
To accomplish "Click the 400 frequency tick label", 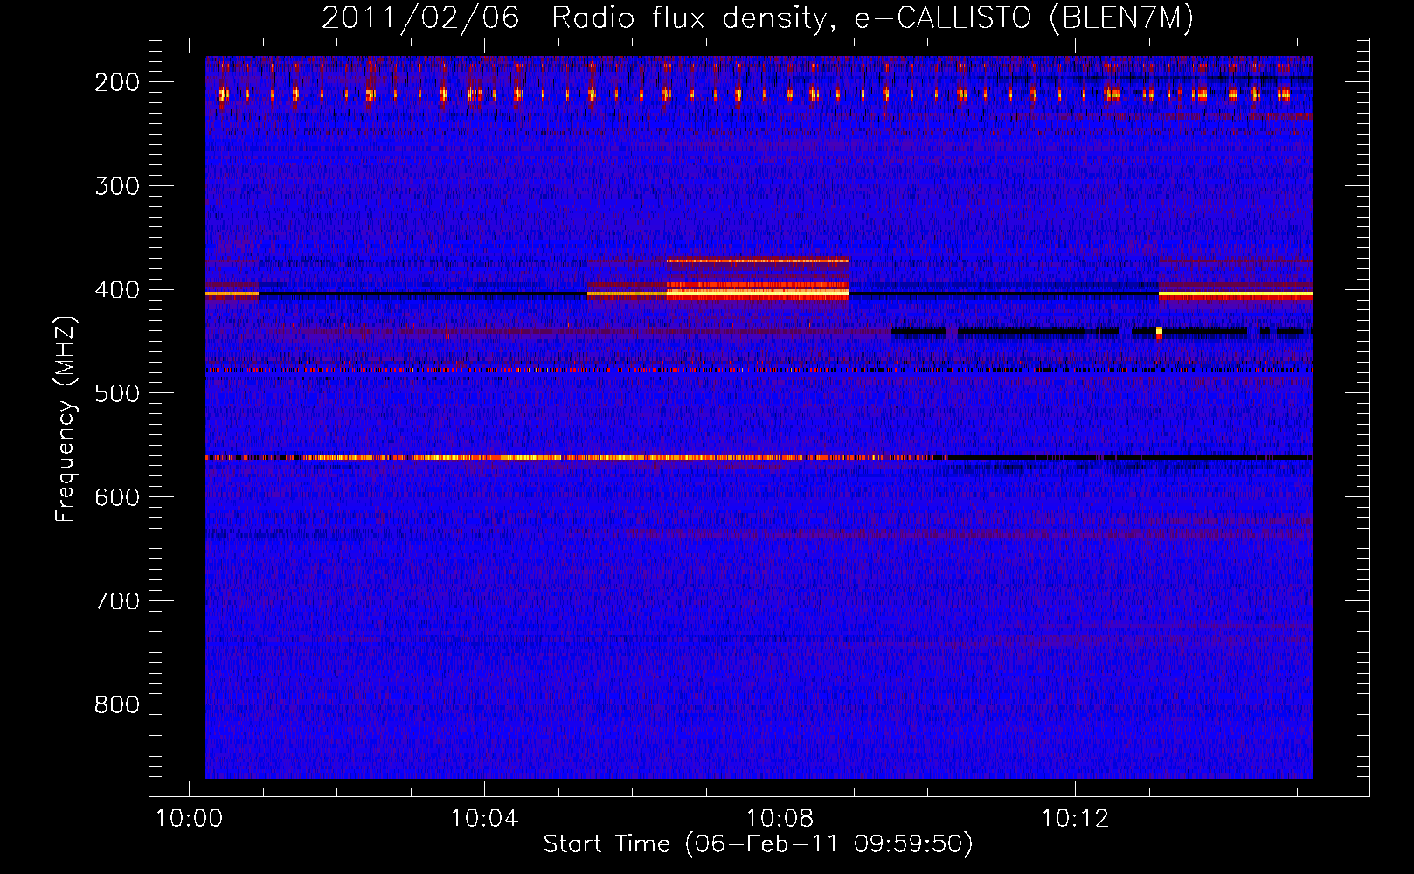I will 117,290.
